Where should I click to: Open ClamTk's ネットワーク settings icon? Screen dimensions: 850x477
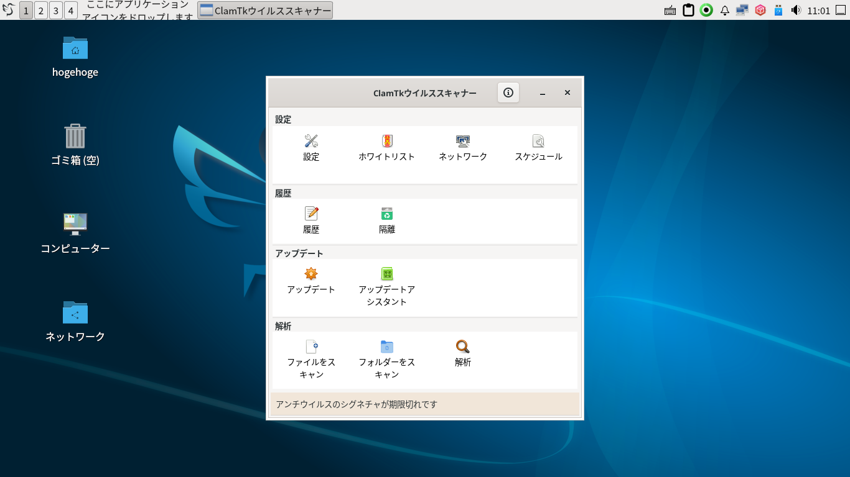point(463,141)
